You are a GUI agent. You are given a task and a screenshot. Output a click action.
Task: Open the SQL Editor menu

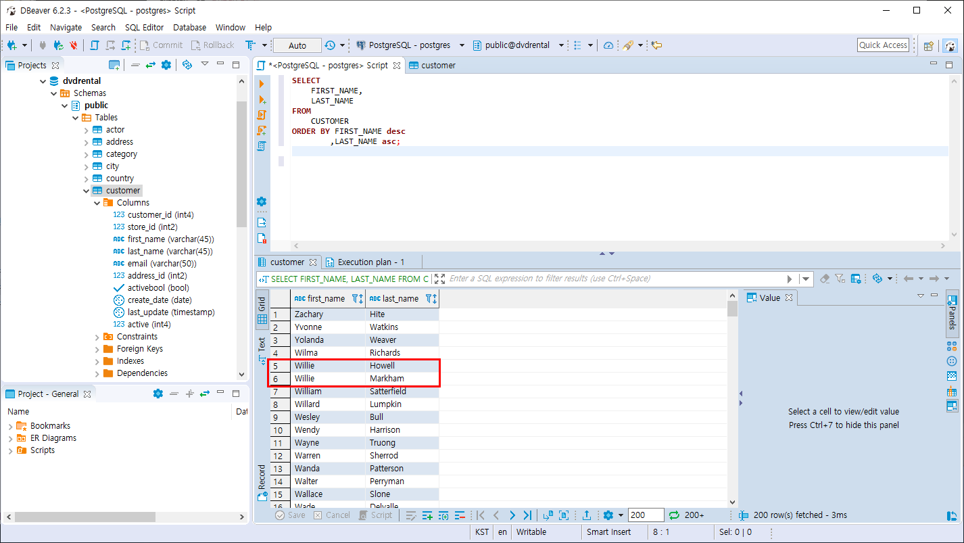144,28
